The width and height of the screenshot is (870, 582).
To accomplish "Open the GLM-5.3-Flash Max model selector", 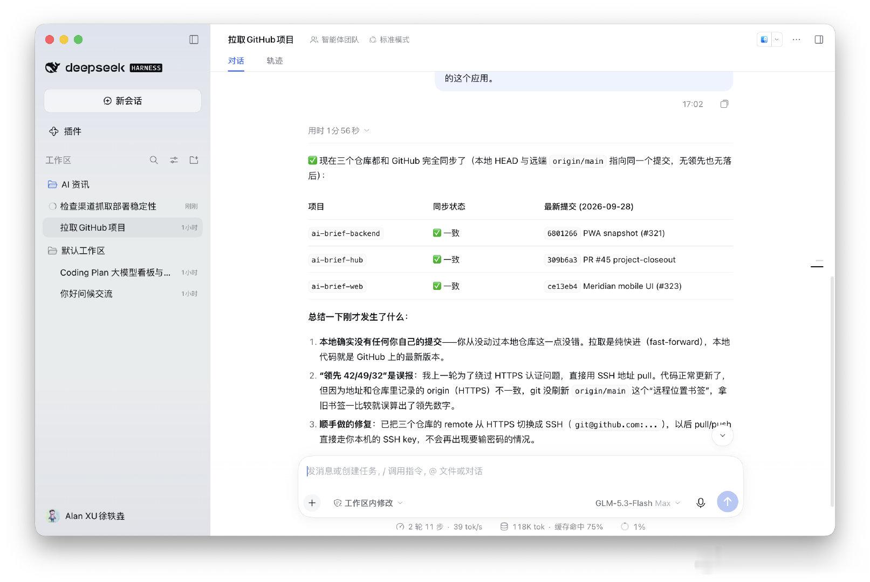I will pyautogui.click(x=638, y=503).
